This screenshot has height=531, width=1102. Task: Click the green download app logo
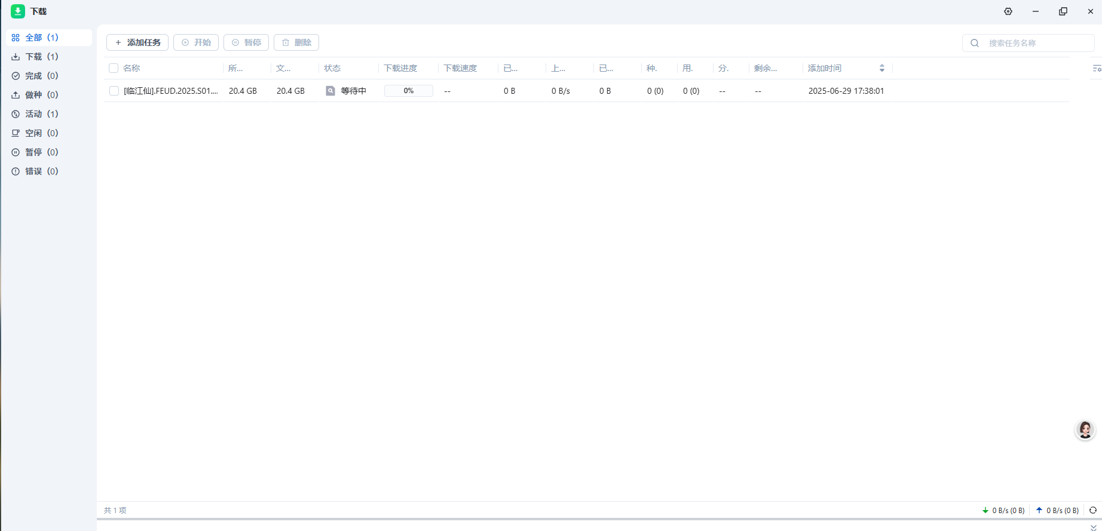click(18, 11)
